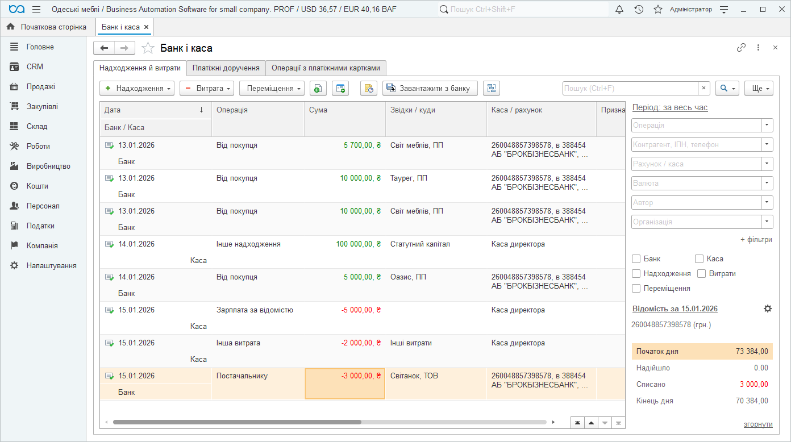This screenshot has width=791, height=442.
Task: Expand the Надходження dropdown button
Action: [x=138, y=88]
